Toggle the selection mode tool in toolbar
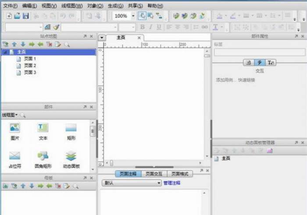Screen dimensions: 307x215 pos(142,16)
